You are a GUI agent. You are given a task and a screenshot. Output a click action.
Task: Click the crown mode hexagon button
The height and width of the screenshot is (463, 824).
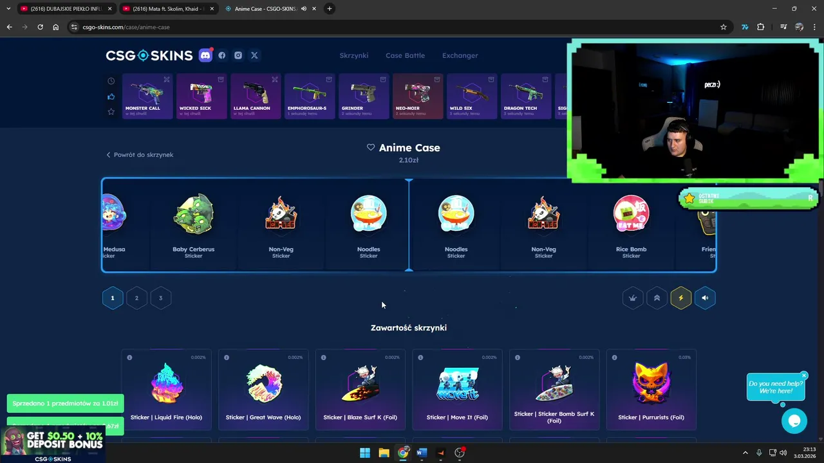[633, 298]
